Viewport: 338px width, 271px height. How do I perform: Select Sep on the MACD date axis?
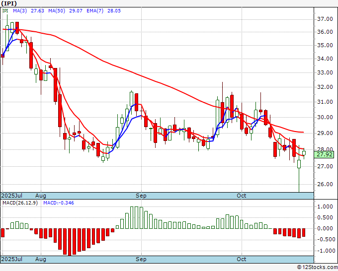click(x=141, y=259)
